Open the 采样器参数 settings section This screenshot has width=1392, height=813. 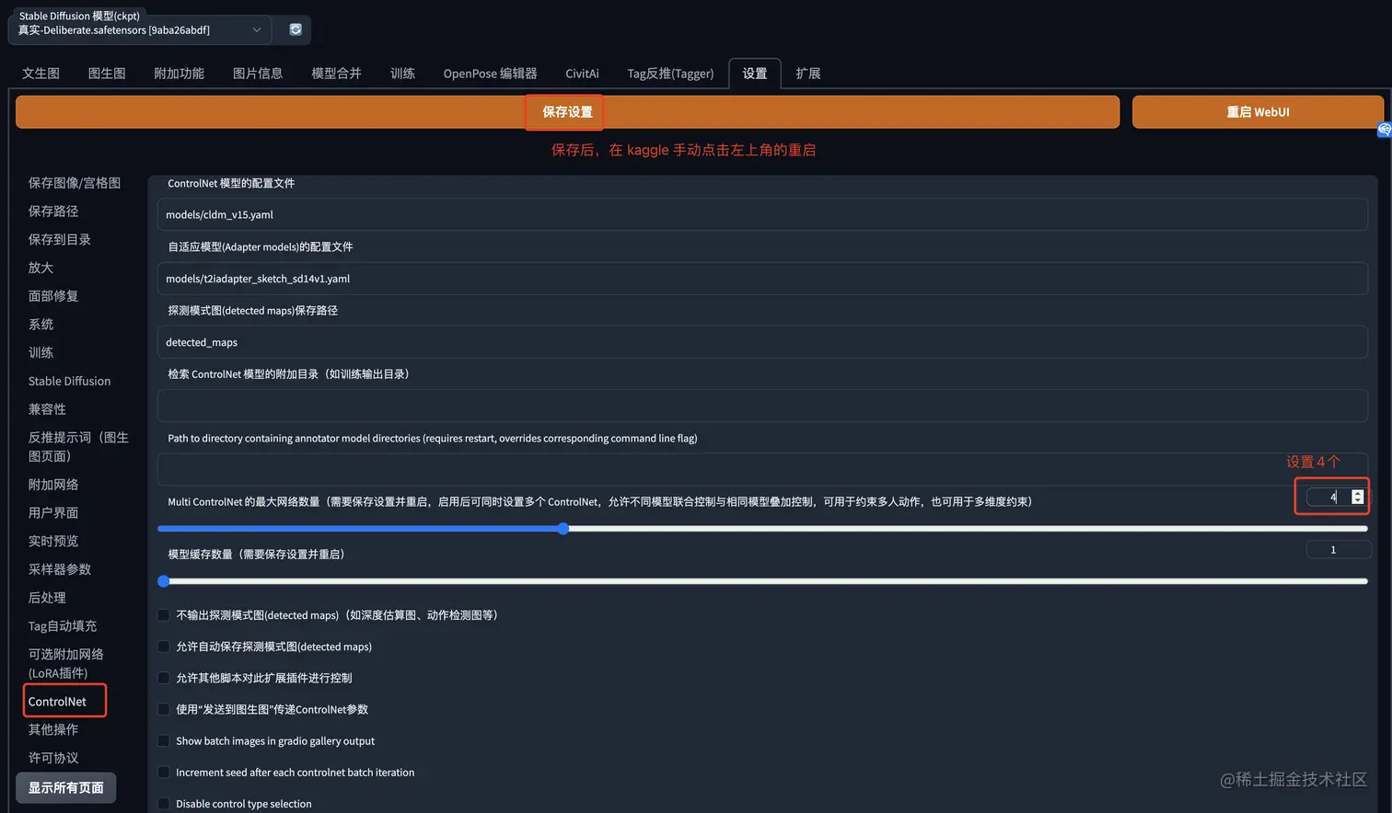click(x=60, y=569)
